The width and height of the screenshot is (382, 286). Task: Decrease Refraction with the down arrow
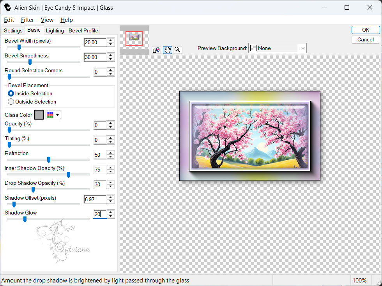click(111, 157)
